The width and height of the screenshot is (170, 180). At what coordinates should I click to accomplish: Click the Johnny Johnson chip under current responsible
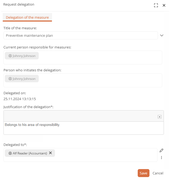click(x=22, y=56)
